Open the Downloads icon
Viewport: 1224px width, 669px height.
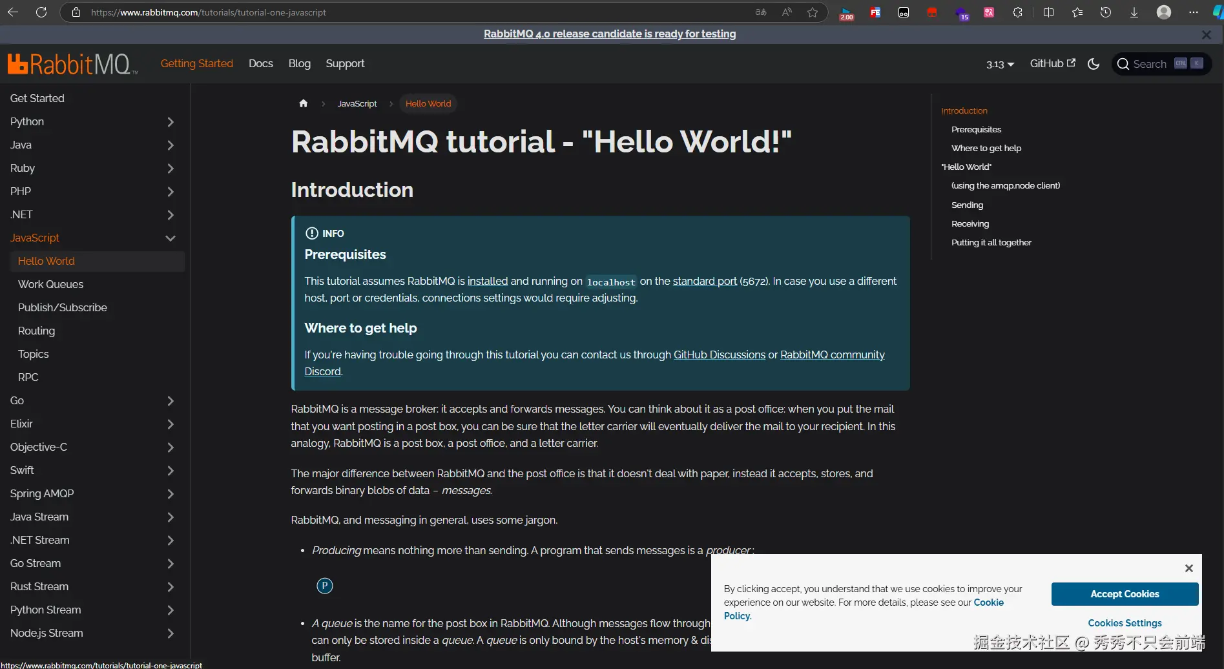(x=1134, y=12)
